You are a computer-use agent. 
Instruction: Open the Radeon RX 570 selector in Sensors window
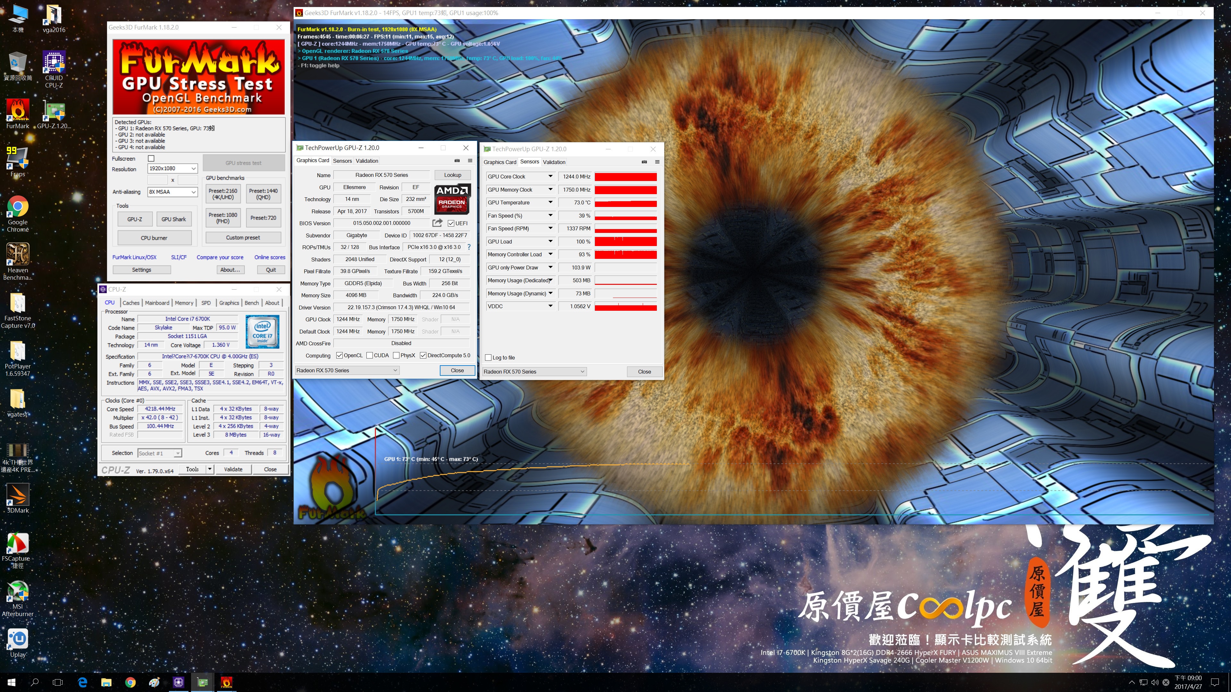534,372
